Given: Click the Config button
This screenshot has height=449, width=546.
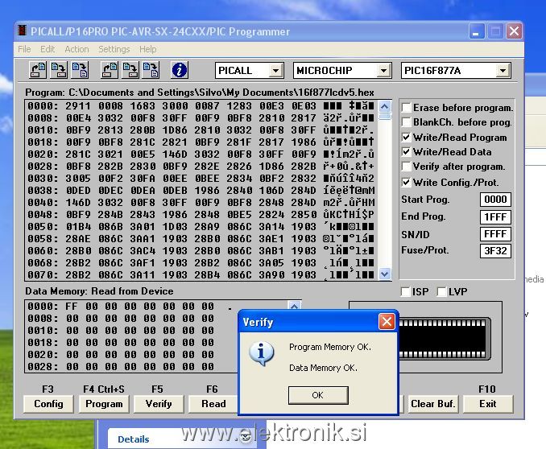Looking at the screenshot, I should [x=48, y=404].
